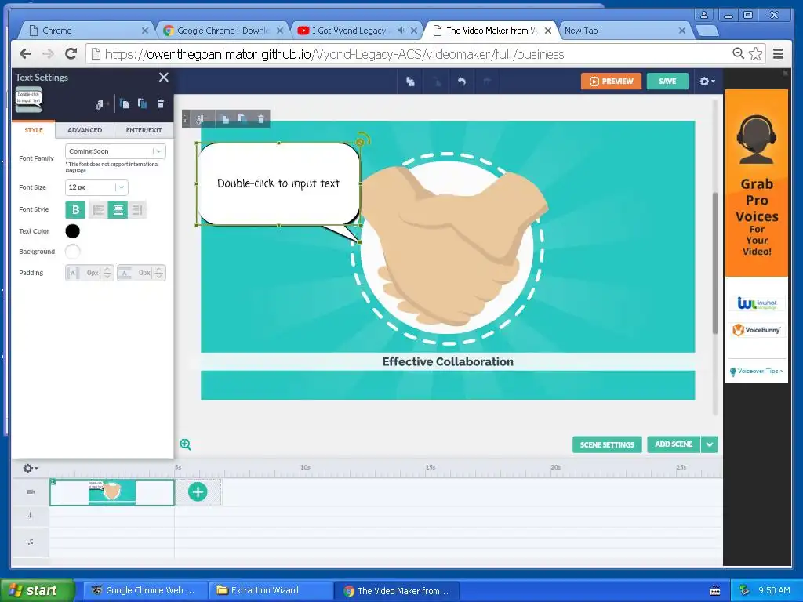803x602 pixels.
Task: Align text to the right
Action: click(137, 209)
